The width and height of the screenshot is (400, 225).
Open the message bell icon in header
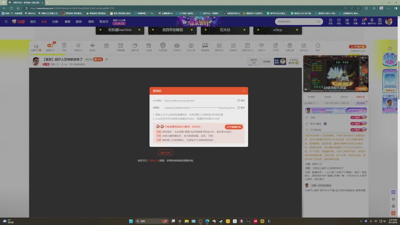[x=363, y=21]
